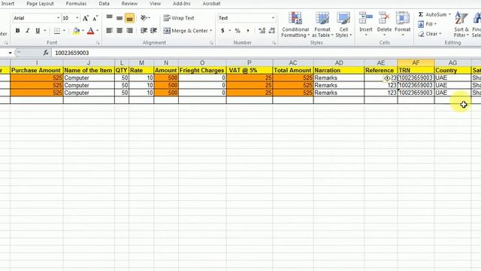Increase decimal places
This screenshot has width=481, height=271.
262,31
